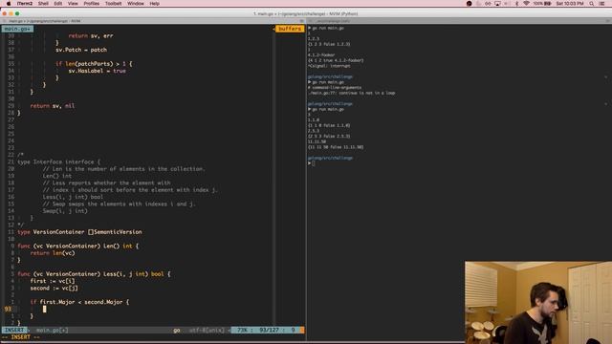Click commented 'Less(i, j int) bool' line
Image resolution: width=612 pixels, height=344 pixels.
pos(73,197)
